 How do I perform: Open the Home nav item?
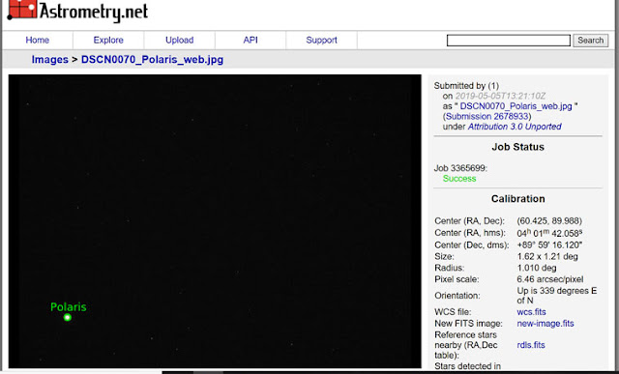(x=38, y=40)
